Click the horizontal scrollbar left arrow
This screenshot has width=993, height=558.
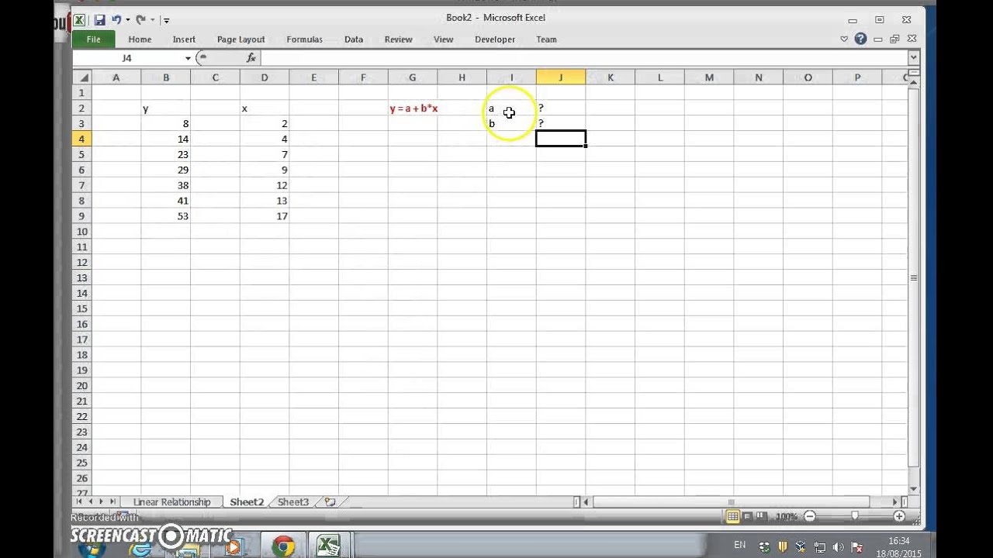pyautogui.click(x=586, y=502)
